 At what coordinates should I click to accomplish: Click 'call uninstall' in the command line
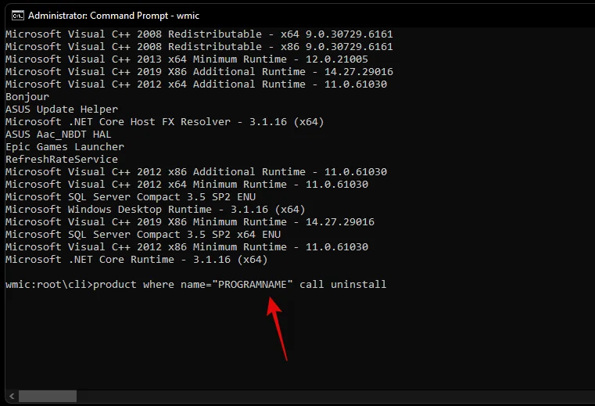pyautogui.click(x=343, y=285)
